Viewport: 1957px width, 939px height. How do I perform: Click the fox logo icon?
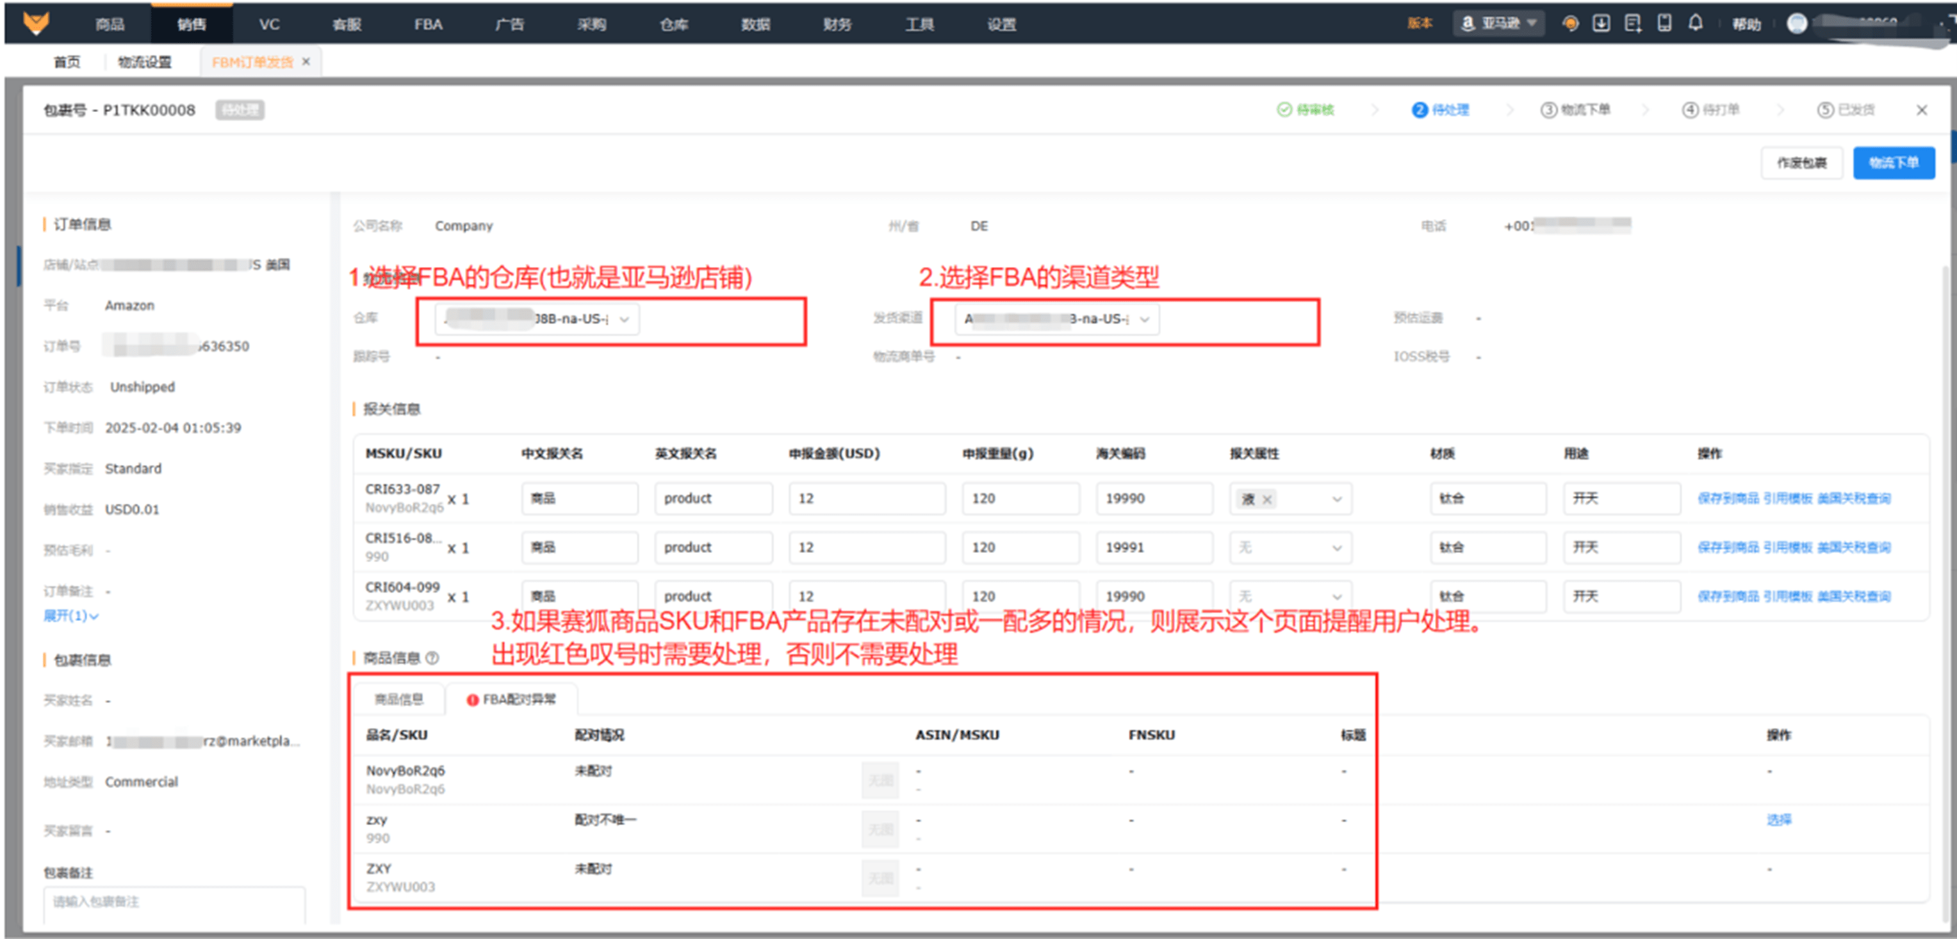[x=36, y=23]
